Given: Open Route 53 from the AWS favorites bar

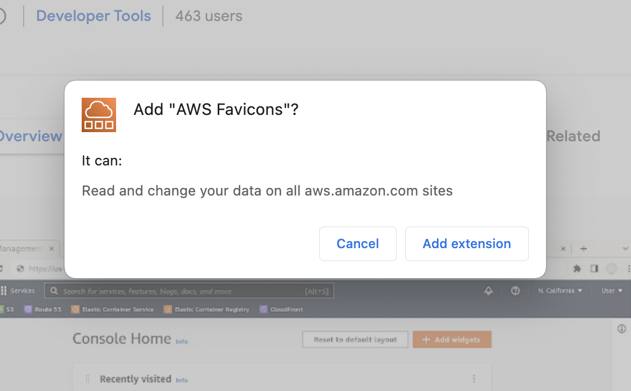Looking at the screenshot, I should click(43, 309).
